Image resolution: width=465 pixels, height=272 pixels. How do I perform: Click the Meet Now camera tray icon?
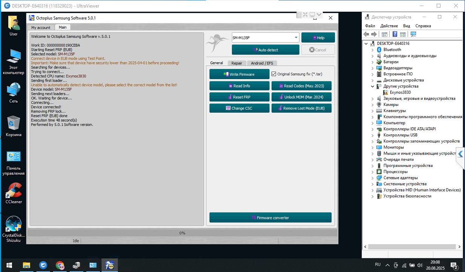click(x=396, y=265)
